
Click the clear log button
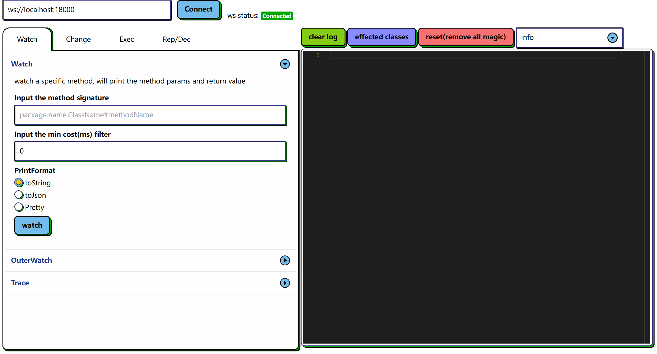pyautogui.click(x=323, y=37)
